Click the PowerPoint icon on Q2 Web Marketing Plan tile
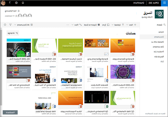 click(x=132, y=106)
